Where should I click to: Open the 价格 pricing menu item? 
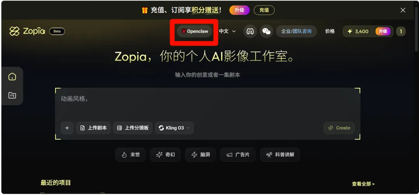coord(330,31)
